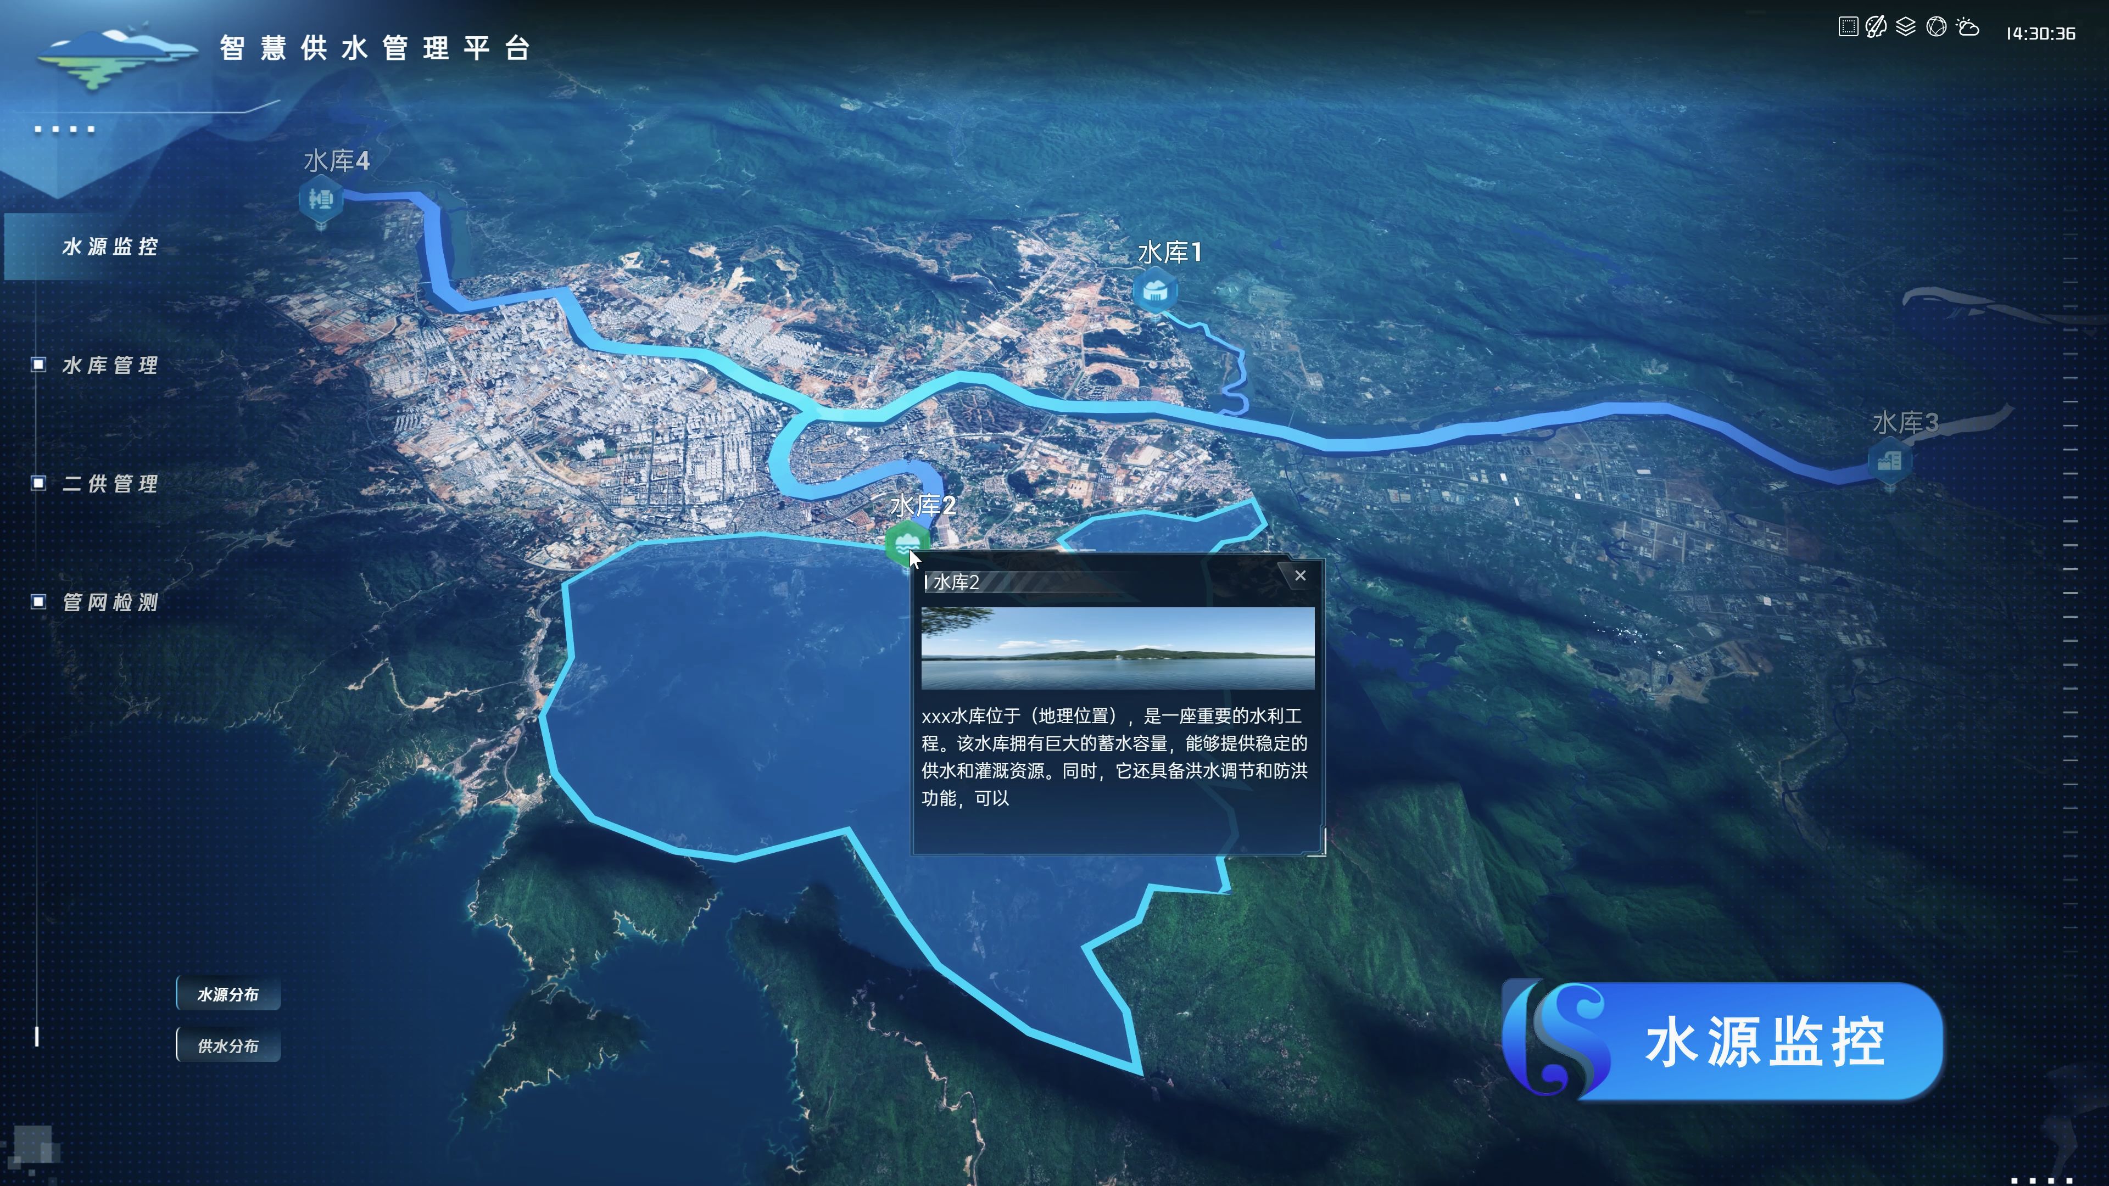The width and height of the screenshot is (2109, 1186).
Task: Click the wireframe globe icon
Action: click(x=1936, y=27)
